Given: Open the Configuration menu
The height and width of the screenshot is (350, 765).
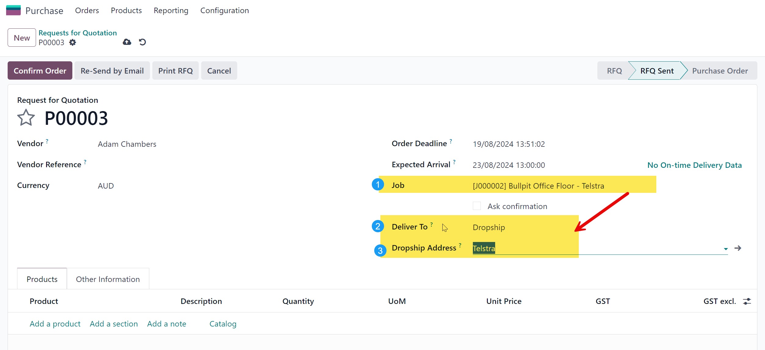Looking at the screenshot, I should 224,10.
